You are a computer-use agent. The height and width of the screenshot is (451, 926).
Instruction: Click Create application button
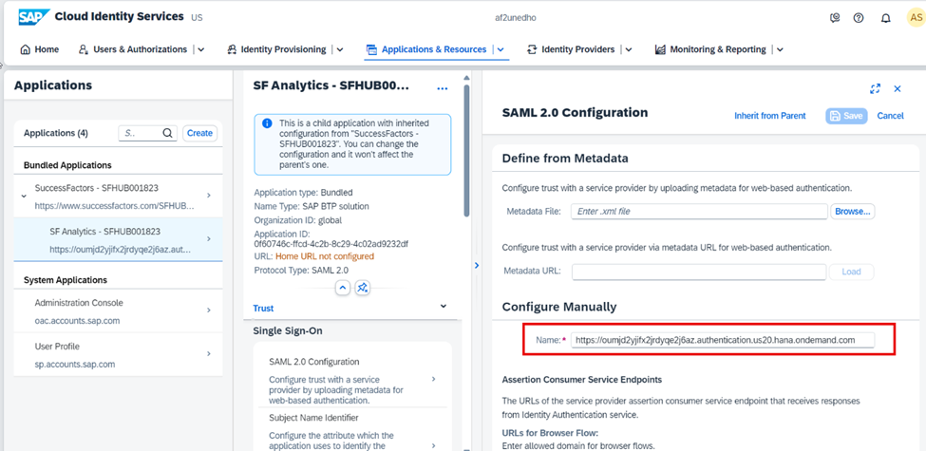(x=199, y=134)
